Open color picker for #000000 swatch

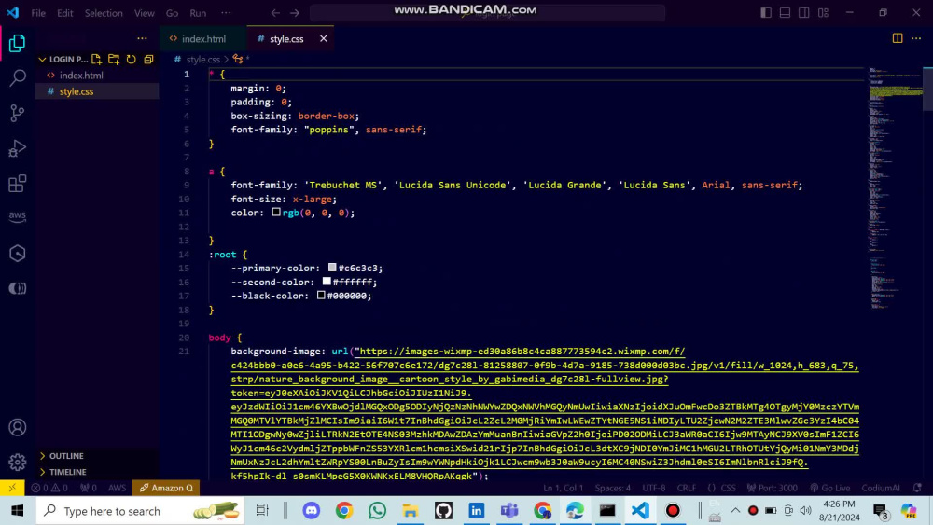321,295
